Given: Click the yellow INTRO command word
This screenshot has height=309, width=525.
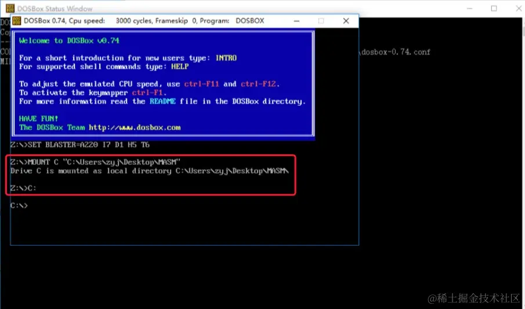Looking at the screenshot, I should pos(226,58).
